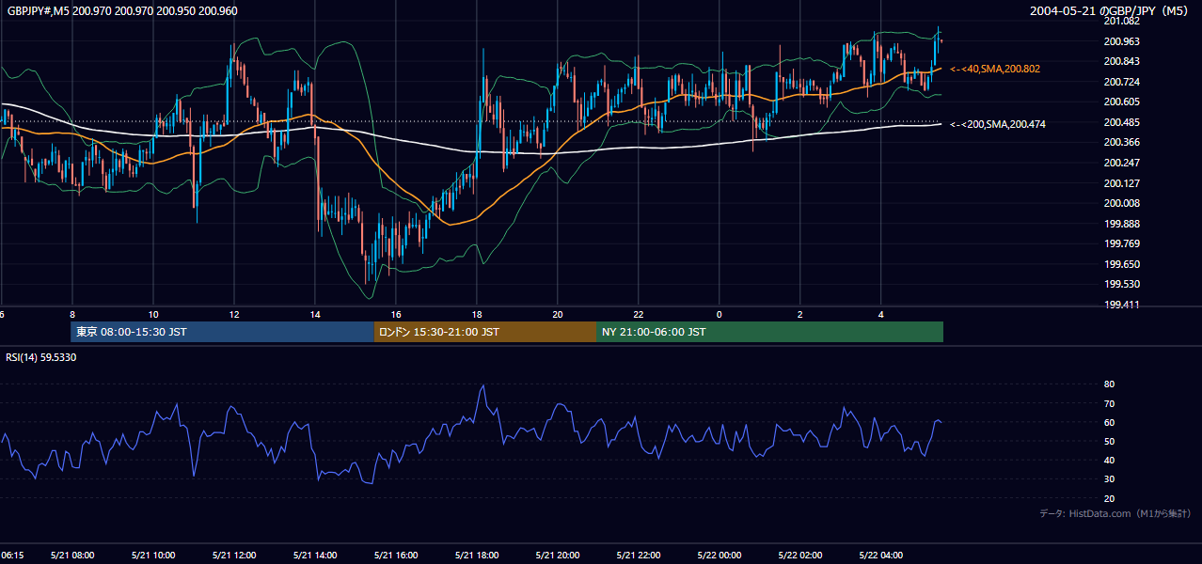
Task: Click the 5/21 12:00 date label
Action: click(234, 556)
